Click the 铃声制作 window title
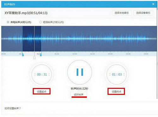The width and height of the screenshot is (158, 117). click(10, 4)
